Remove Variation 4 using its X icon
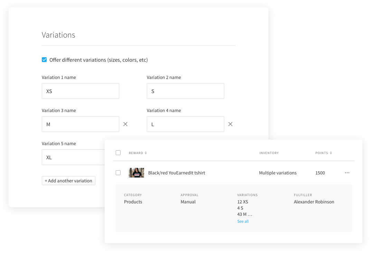Viewport: 371px width, 253px height. (x=230, y=124)
